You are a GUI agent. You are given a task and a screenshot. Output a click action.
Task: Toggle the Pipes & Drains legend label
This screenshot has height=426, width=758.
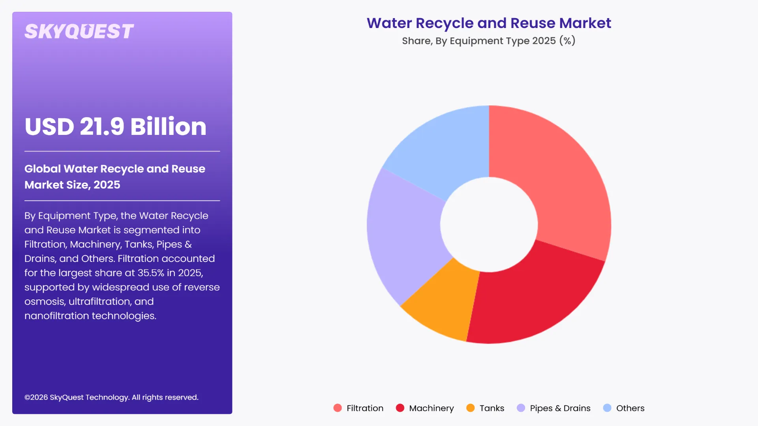tap(560, 408)
